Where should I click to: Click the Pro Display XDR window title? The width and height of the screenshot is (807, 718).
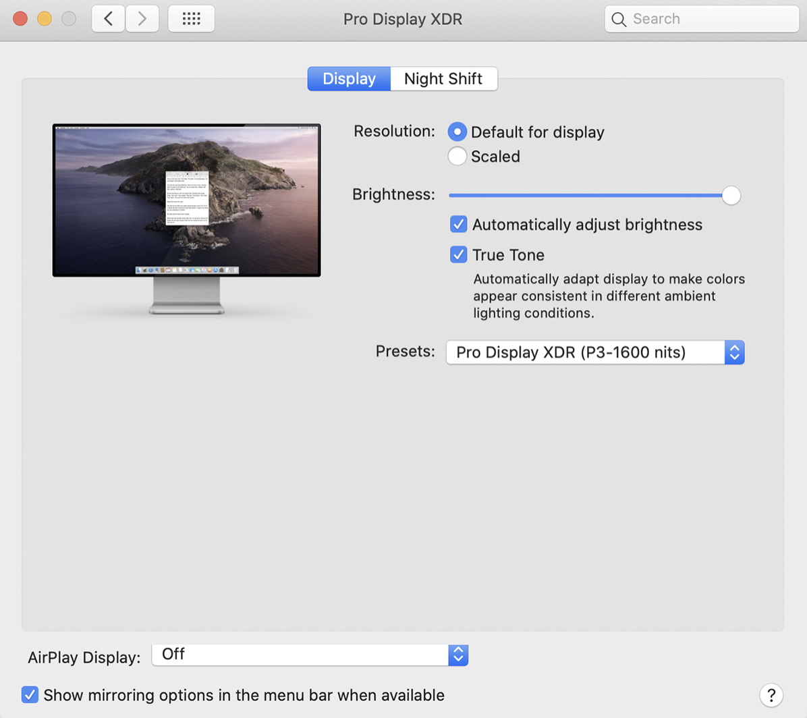tap(403, 19)
